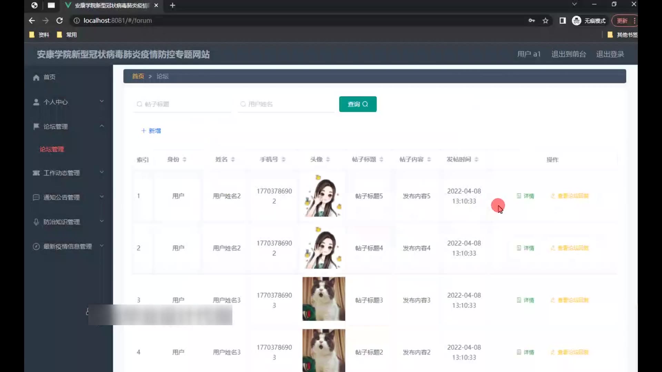The width and height of the screenshot is (662, 372).
Task: Toggle the browser side panel icon
Action: click(563, 21)
